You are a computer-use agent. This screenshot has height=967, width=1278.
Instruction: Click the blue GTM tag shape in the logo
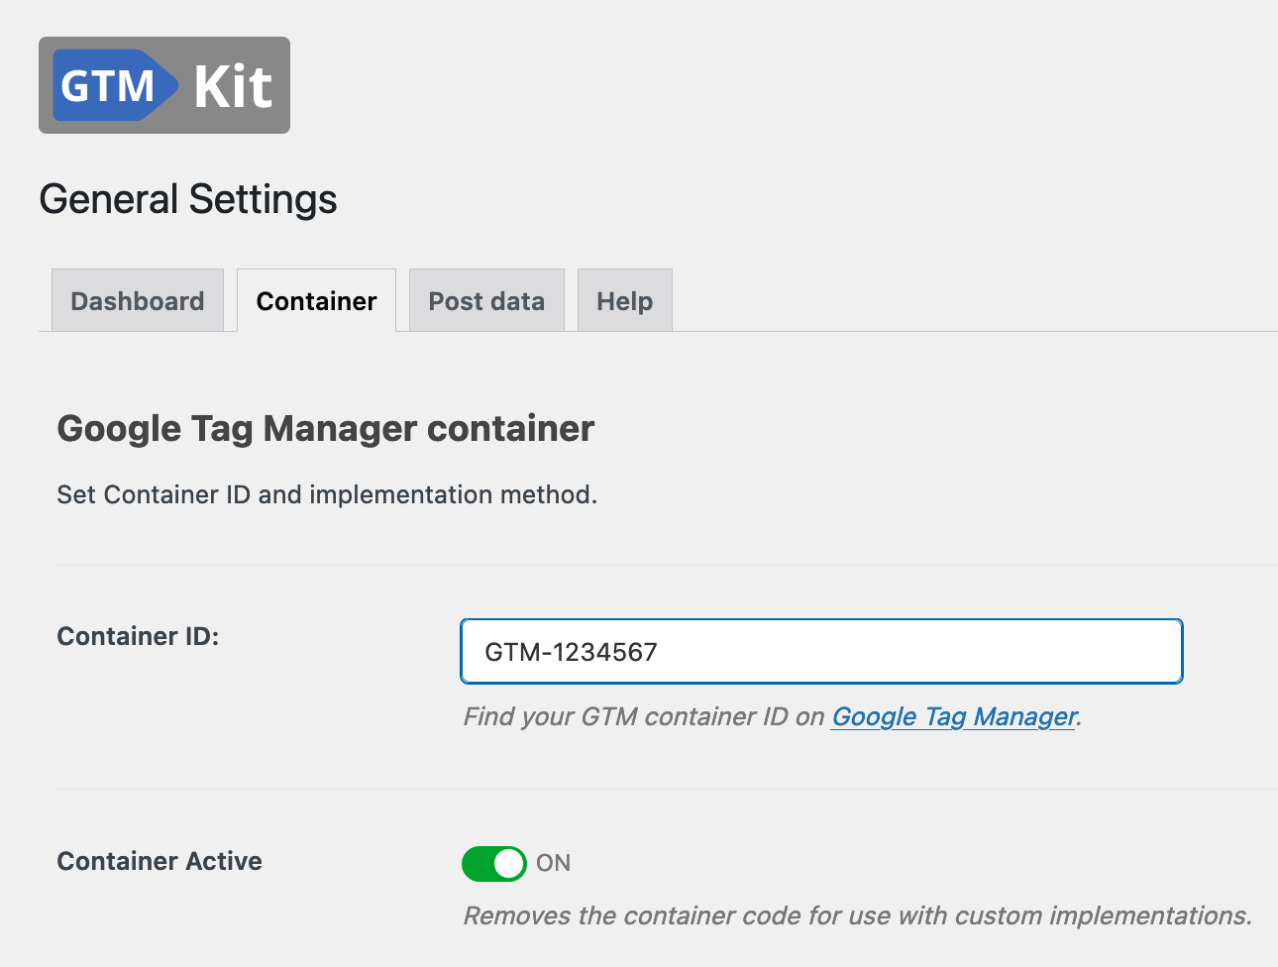tap(115, 85)
